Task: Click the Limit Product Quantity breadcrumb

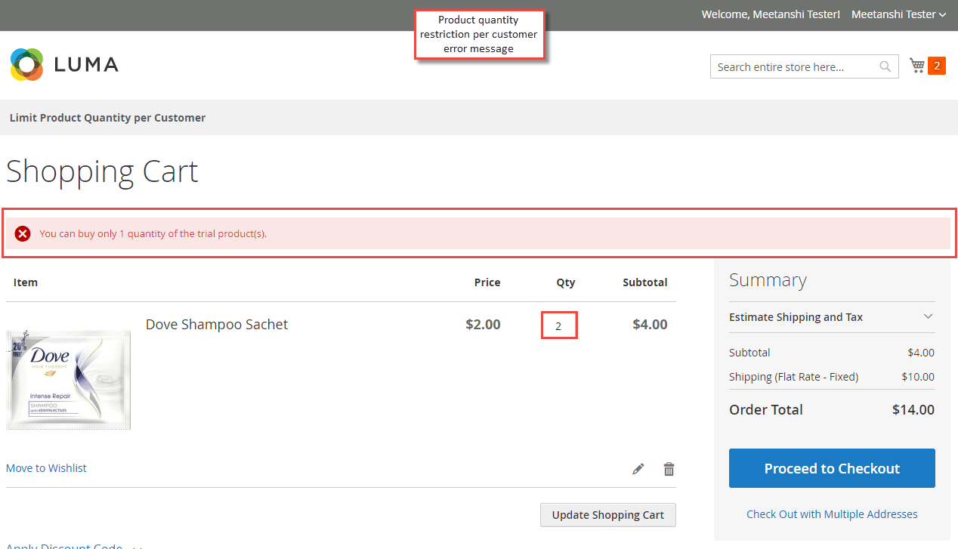Action: (107, 118)
